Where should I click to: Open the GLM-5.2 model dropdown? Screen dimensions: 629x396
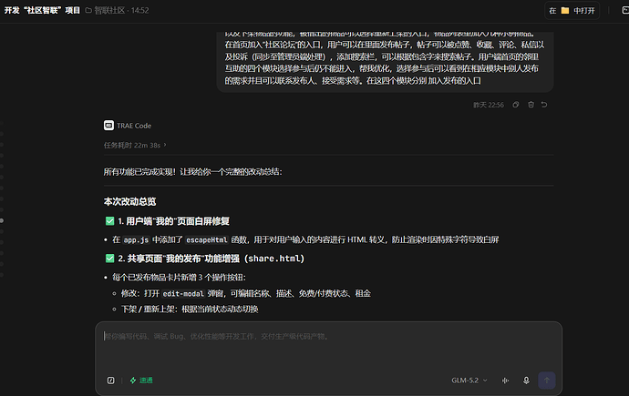tap(469, 381)
